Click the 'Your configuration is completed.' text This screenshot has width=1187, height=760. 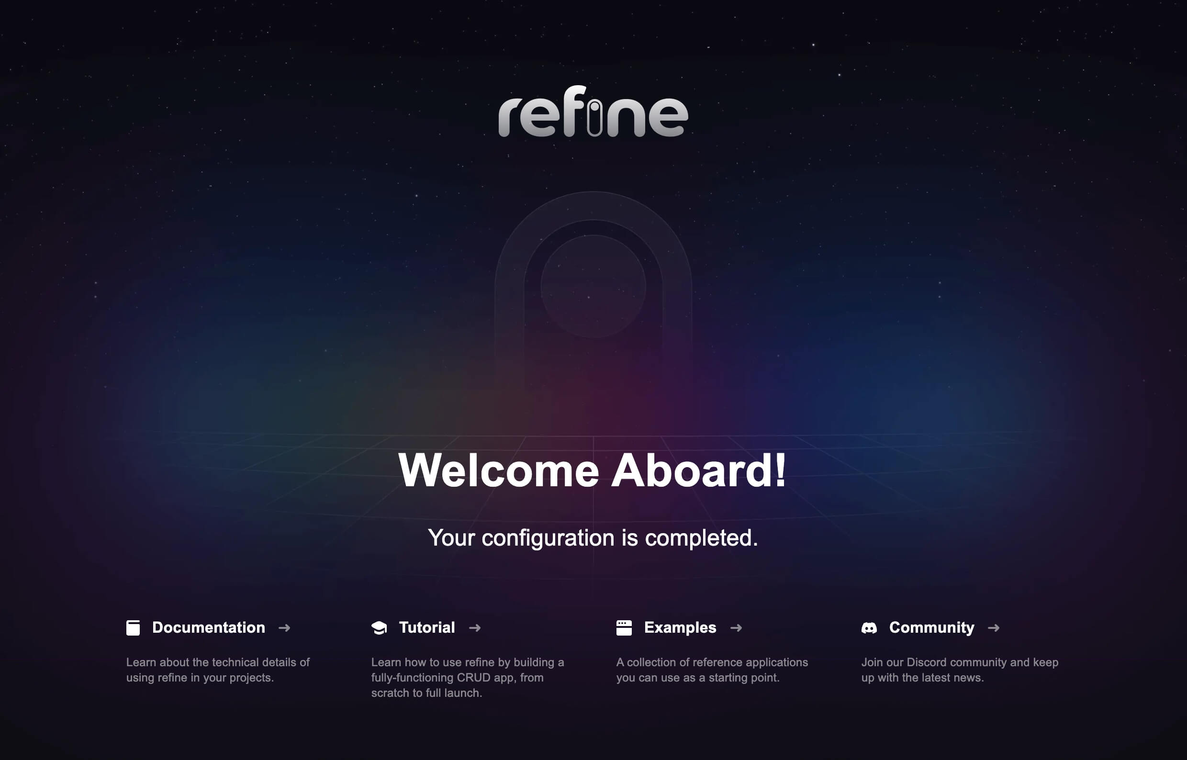(x=593, y=537)
